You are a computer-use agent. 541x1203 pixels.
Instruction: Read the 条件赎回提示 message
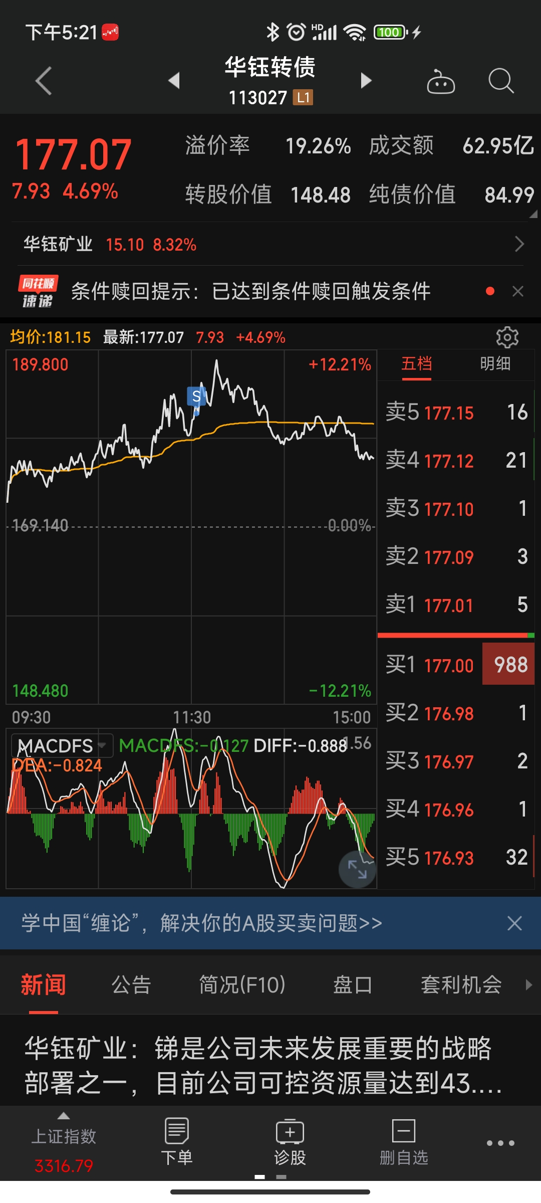[250, 291]
